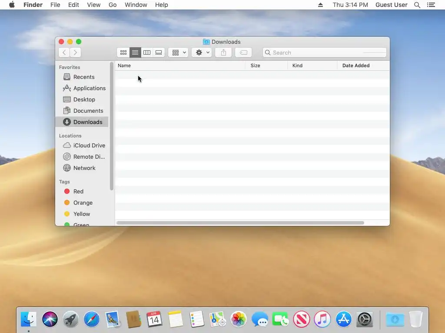Switch to column view
Viewport: 445px width, 333px height.
[147, 52]
